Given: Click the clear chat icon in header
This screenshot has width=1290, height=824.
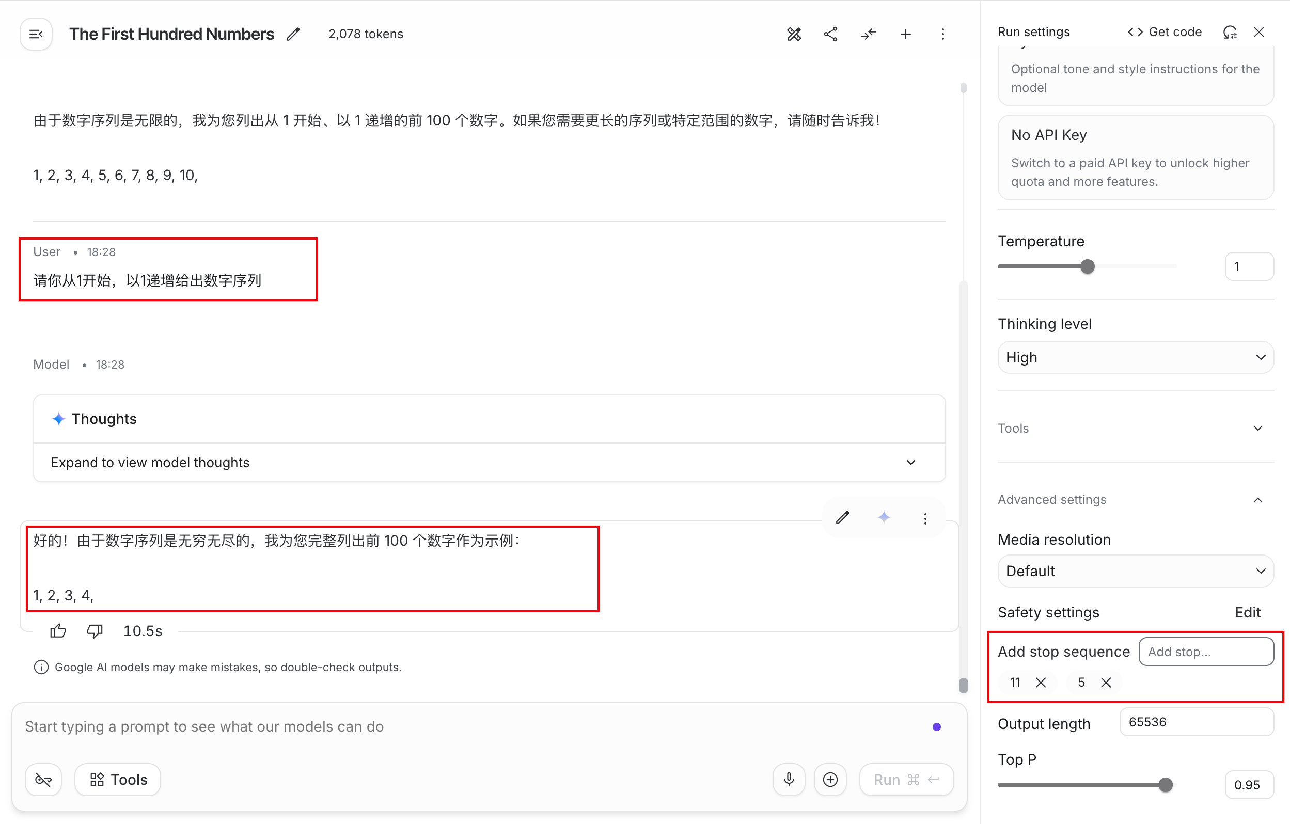Looking at the screenshot, I should pyautogui.click(x=793, y=34).
